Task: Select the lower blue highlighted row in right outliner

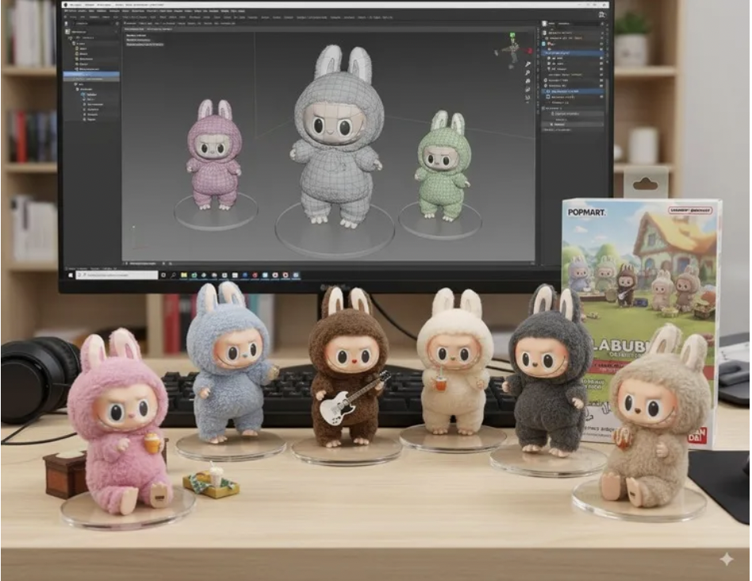Action: point(573,91)
